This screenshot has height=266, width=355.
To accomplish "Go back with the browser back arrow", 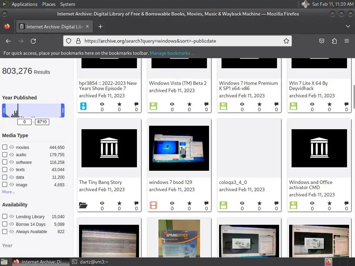I will coord(8,41).
